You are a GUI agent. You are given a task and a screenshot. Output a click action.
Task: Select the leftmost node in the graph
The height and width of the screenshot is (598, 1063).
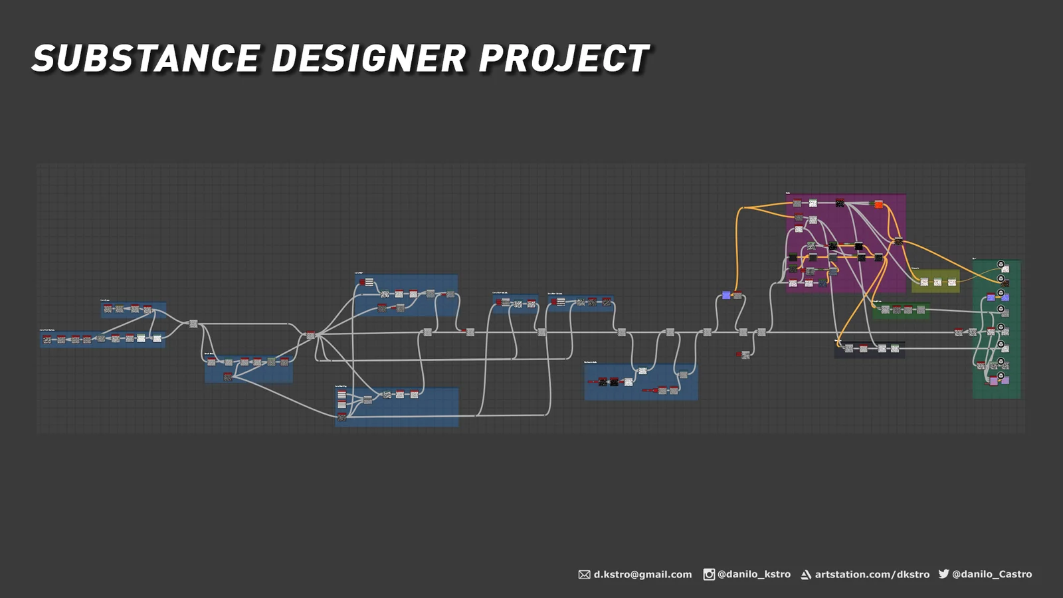(47, 340)
